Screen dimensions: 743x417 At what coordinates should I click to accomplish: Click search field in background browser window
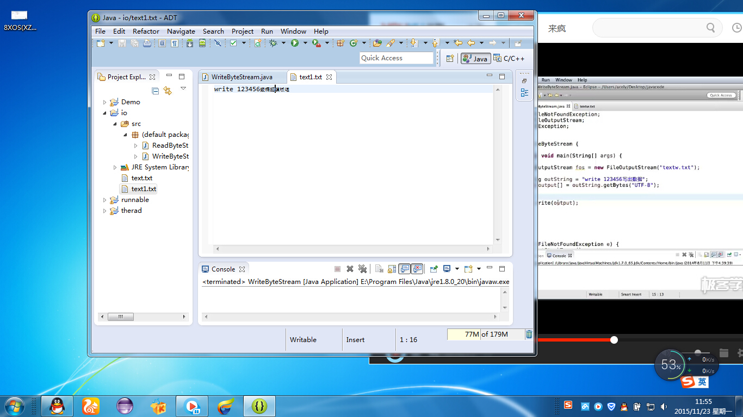(657, 28)
